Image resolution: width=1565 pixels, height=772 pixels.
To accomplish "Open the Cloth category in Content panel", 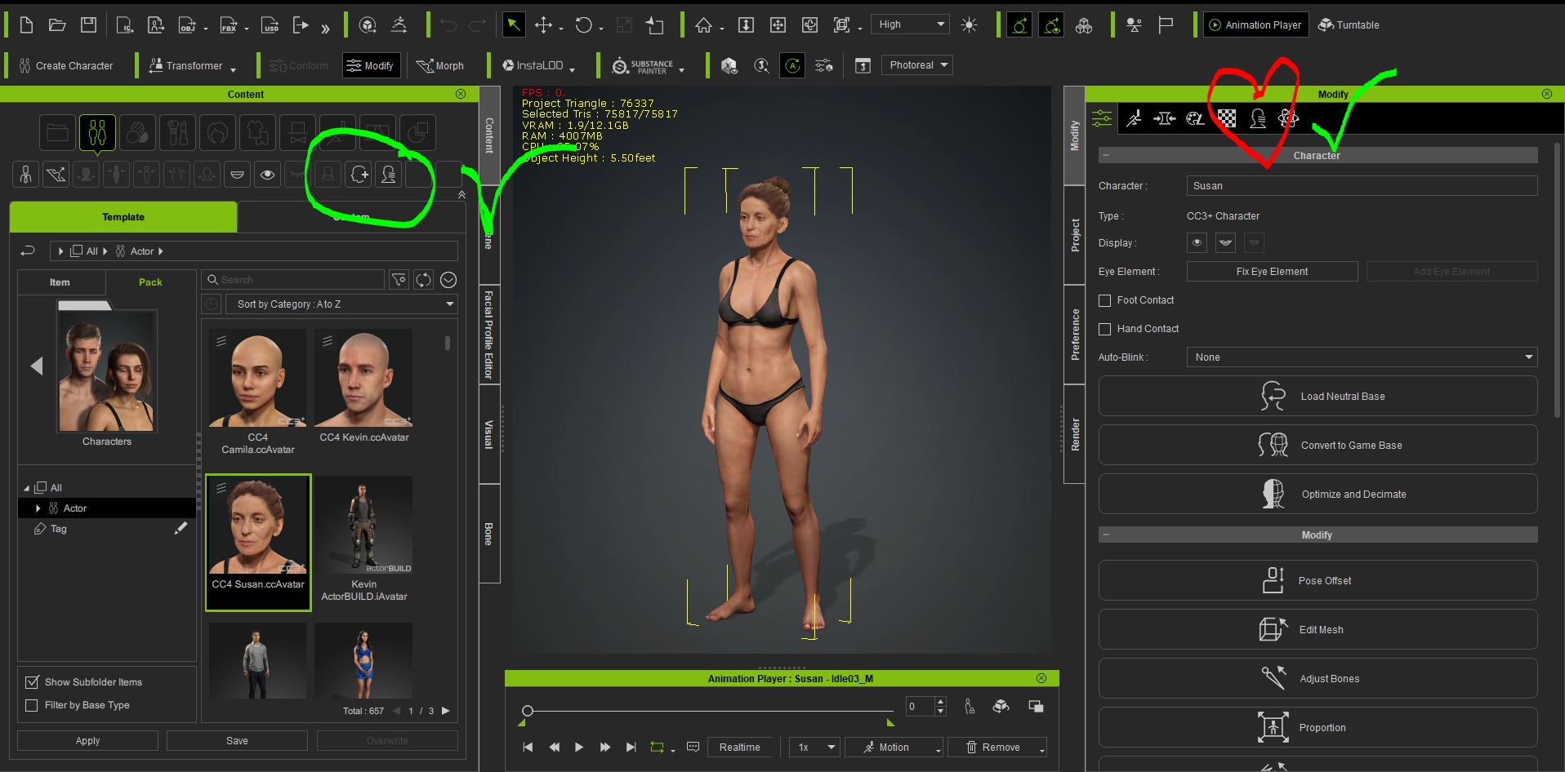I will pos(257,132).
